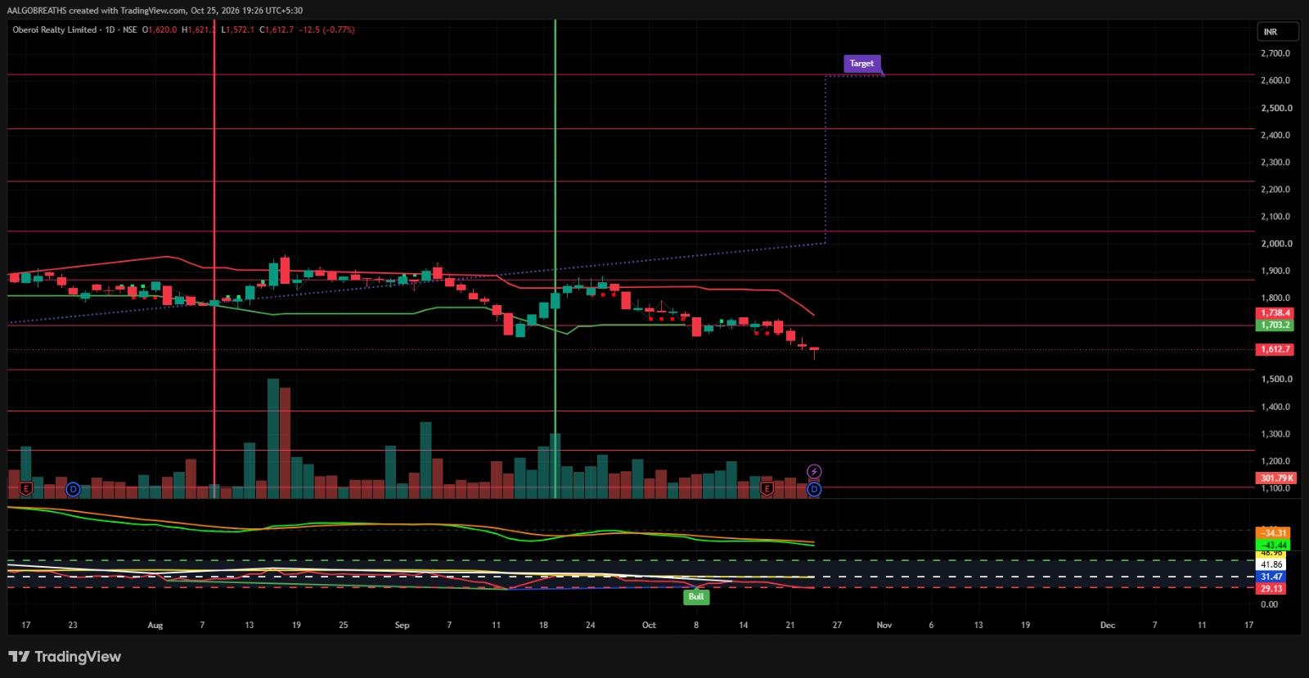1309x678 pixels.
Task: Click the 1,612.7 current price label
Action: (1275, 350)
